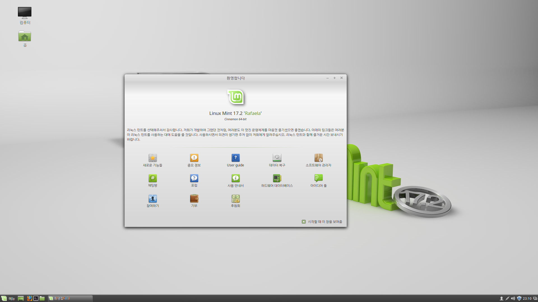Image resolution: width=538 pixels, height=302 pixels.
Task: Launch Terminal from the panel
Action: (36, 298)
